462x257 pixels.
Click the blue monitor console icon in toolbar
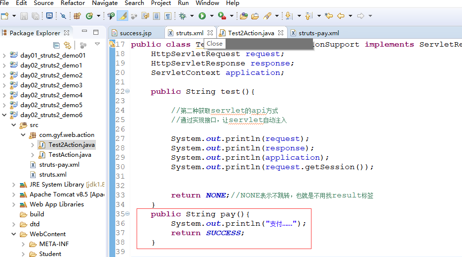[49, 16]
